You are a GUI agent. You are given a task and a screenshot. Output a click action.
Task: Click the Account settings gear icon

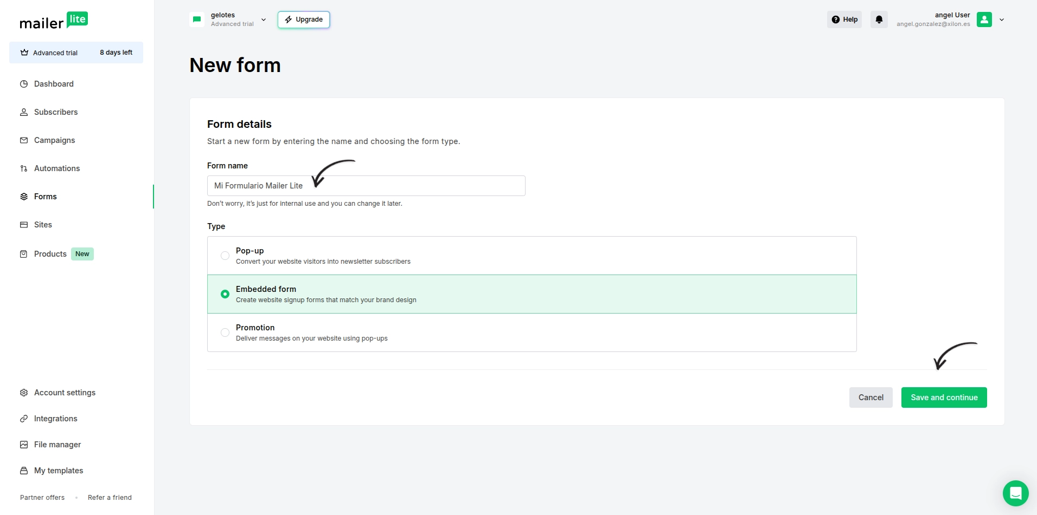(x=24, y=393)
